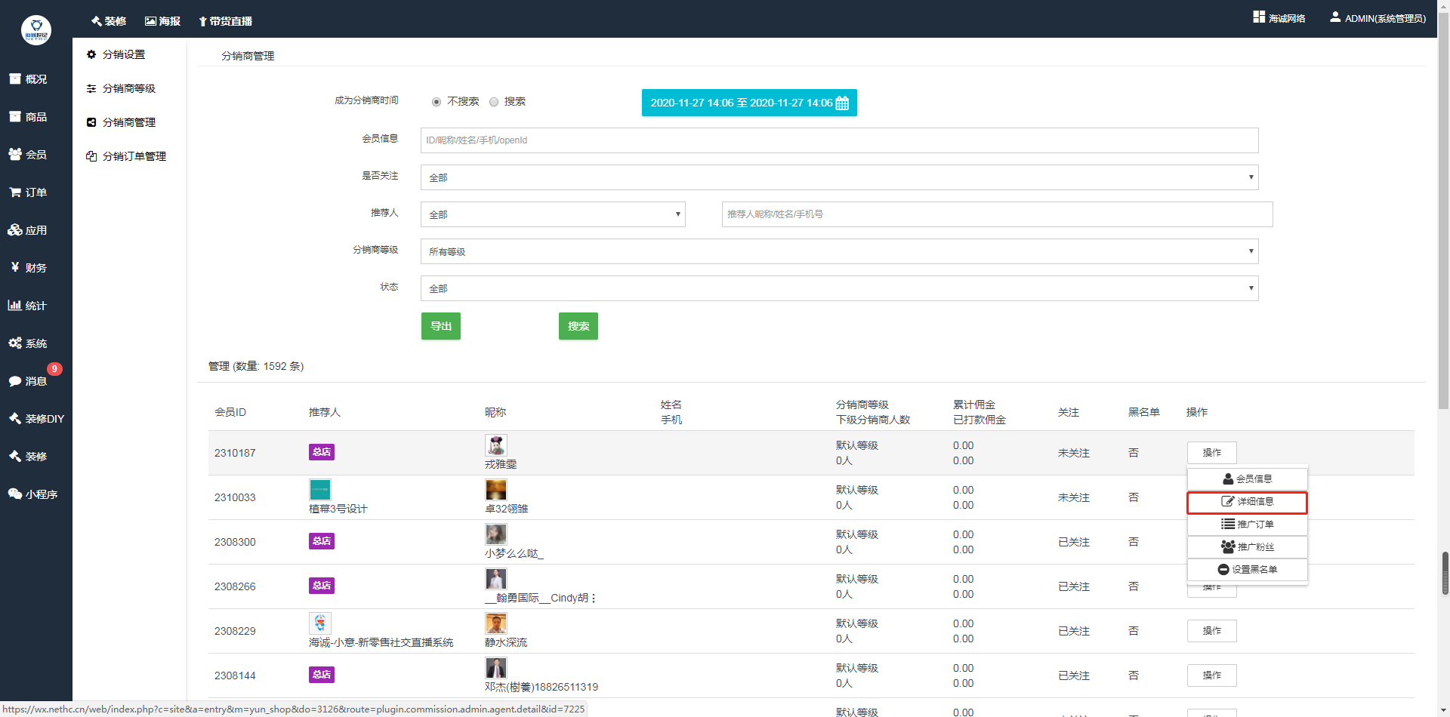1450x717 pixels.
Task: Open the 会员 members sidebar icon
Action: (15, 155)
